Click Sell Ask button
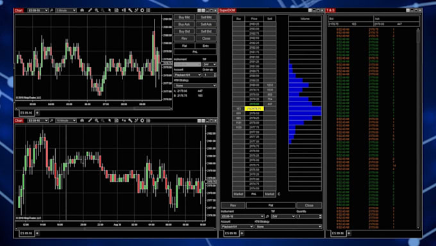Viewport: 436px width, 246px height. click(206, 24)
